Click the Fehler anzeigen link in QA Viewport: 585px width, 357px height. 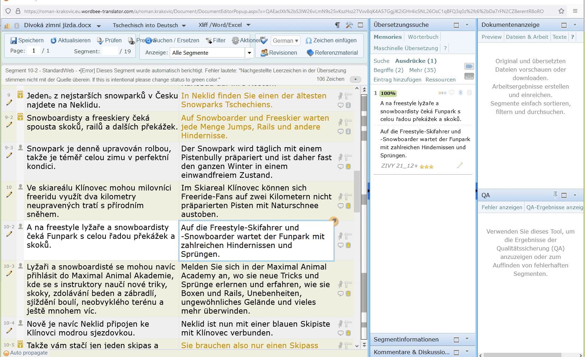[501, 207]
